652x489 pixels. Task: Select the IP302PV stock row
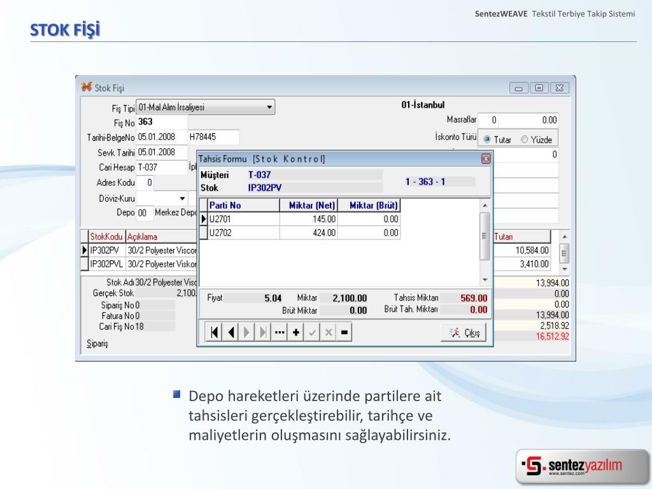138,250
